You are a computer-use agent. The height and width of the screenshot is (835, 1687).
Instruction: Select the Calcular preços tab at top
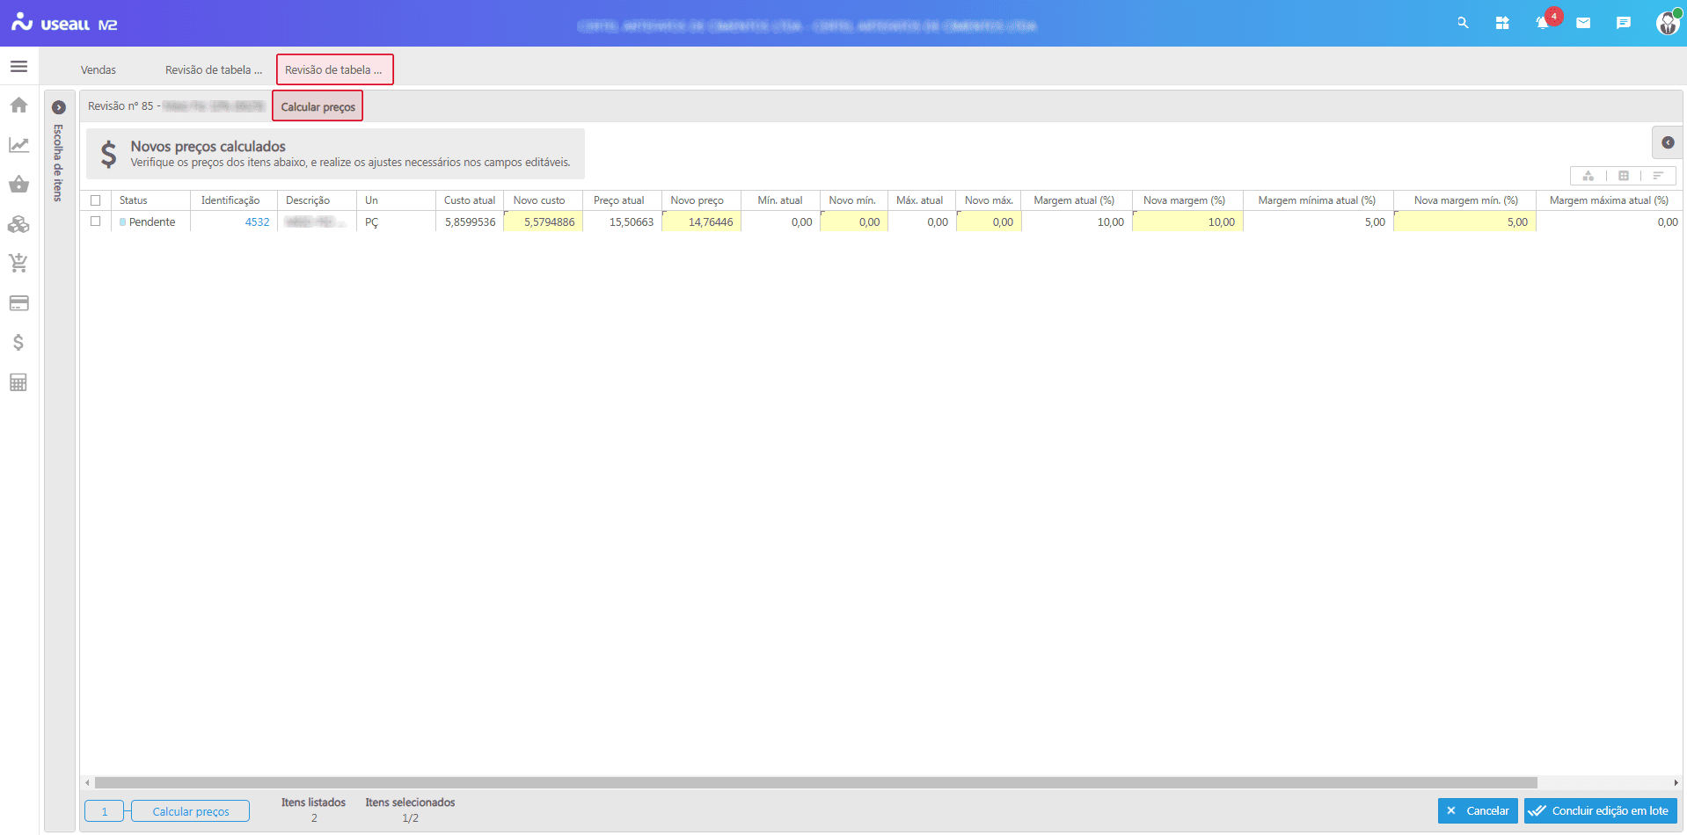(318, 107)
